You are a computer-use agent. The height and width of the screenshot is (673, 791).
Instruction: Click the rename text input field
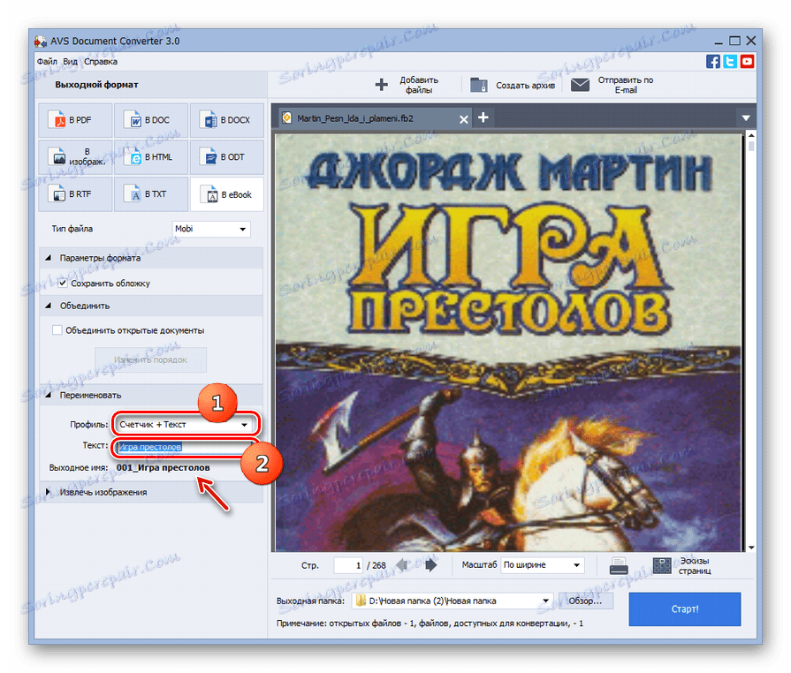pos(185,447)
